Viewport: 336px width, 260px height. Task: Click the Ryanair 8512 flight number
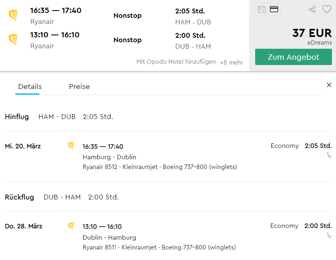click(x=99, y=167)
